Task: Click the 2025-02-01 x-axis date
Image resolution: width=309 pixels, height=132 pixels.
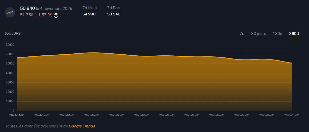Action: pos(92,115)
